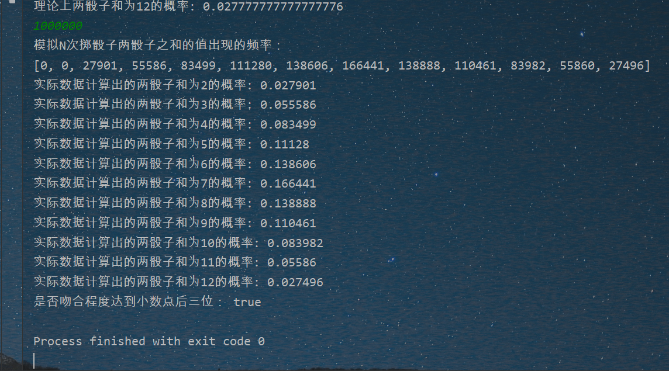Select the sum 11 probability line 0.05586
Viewport: 669px width, 371px height.
point(175,262)
